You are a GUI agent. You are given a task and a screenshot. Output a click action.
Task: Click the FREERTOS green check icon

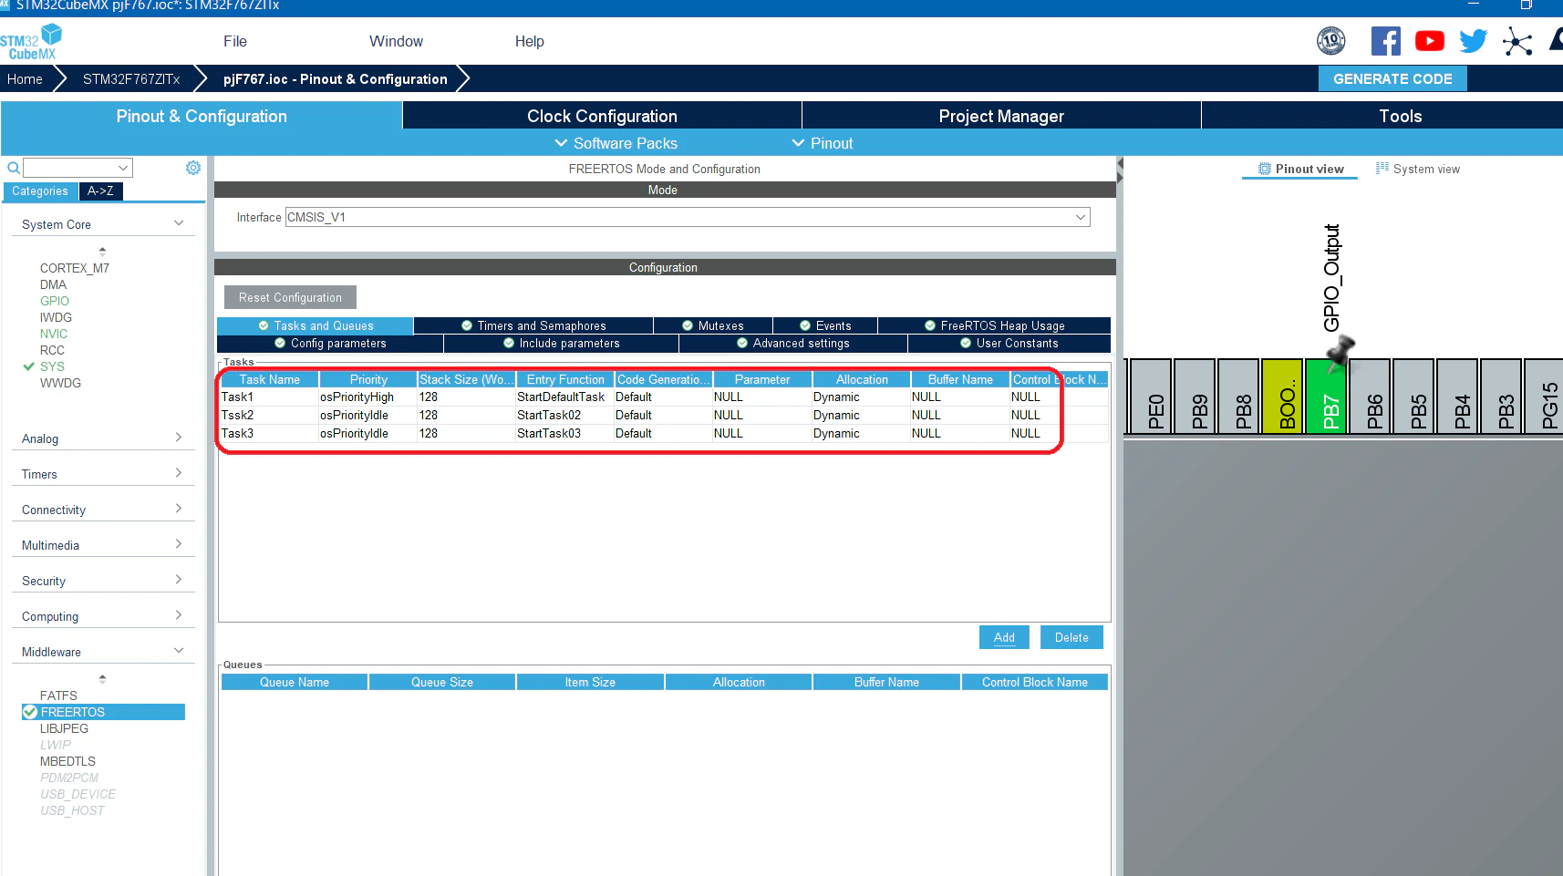[30, 712]
